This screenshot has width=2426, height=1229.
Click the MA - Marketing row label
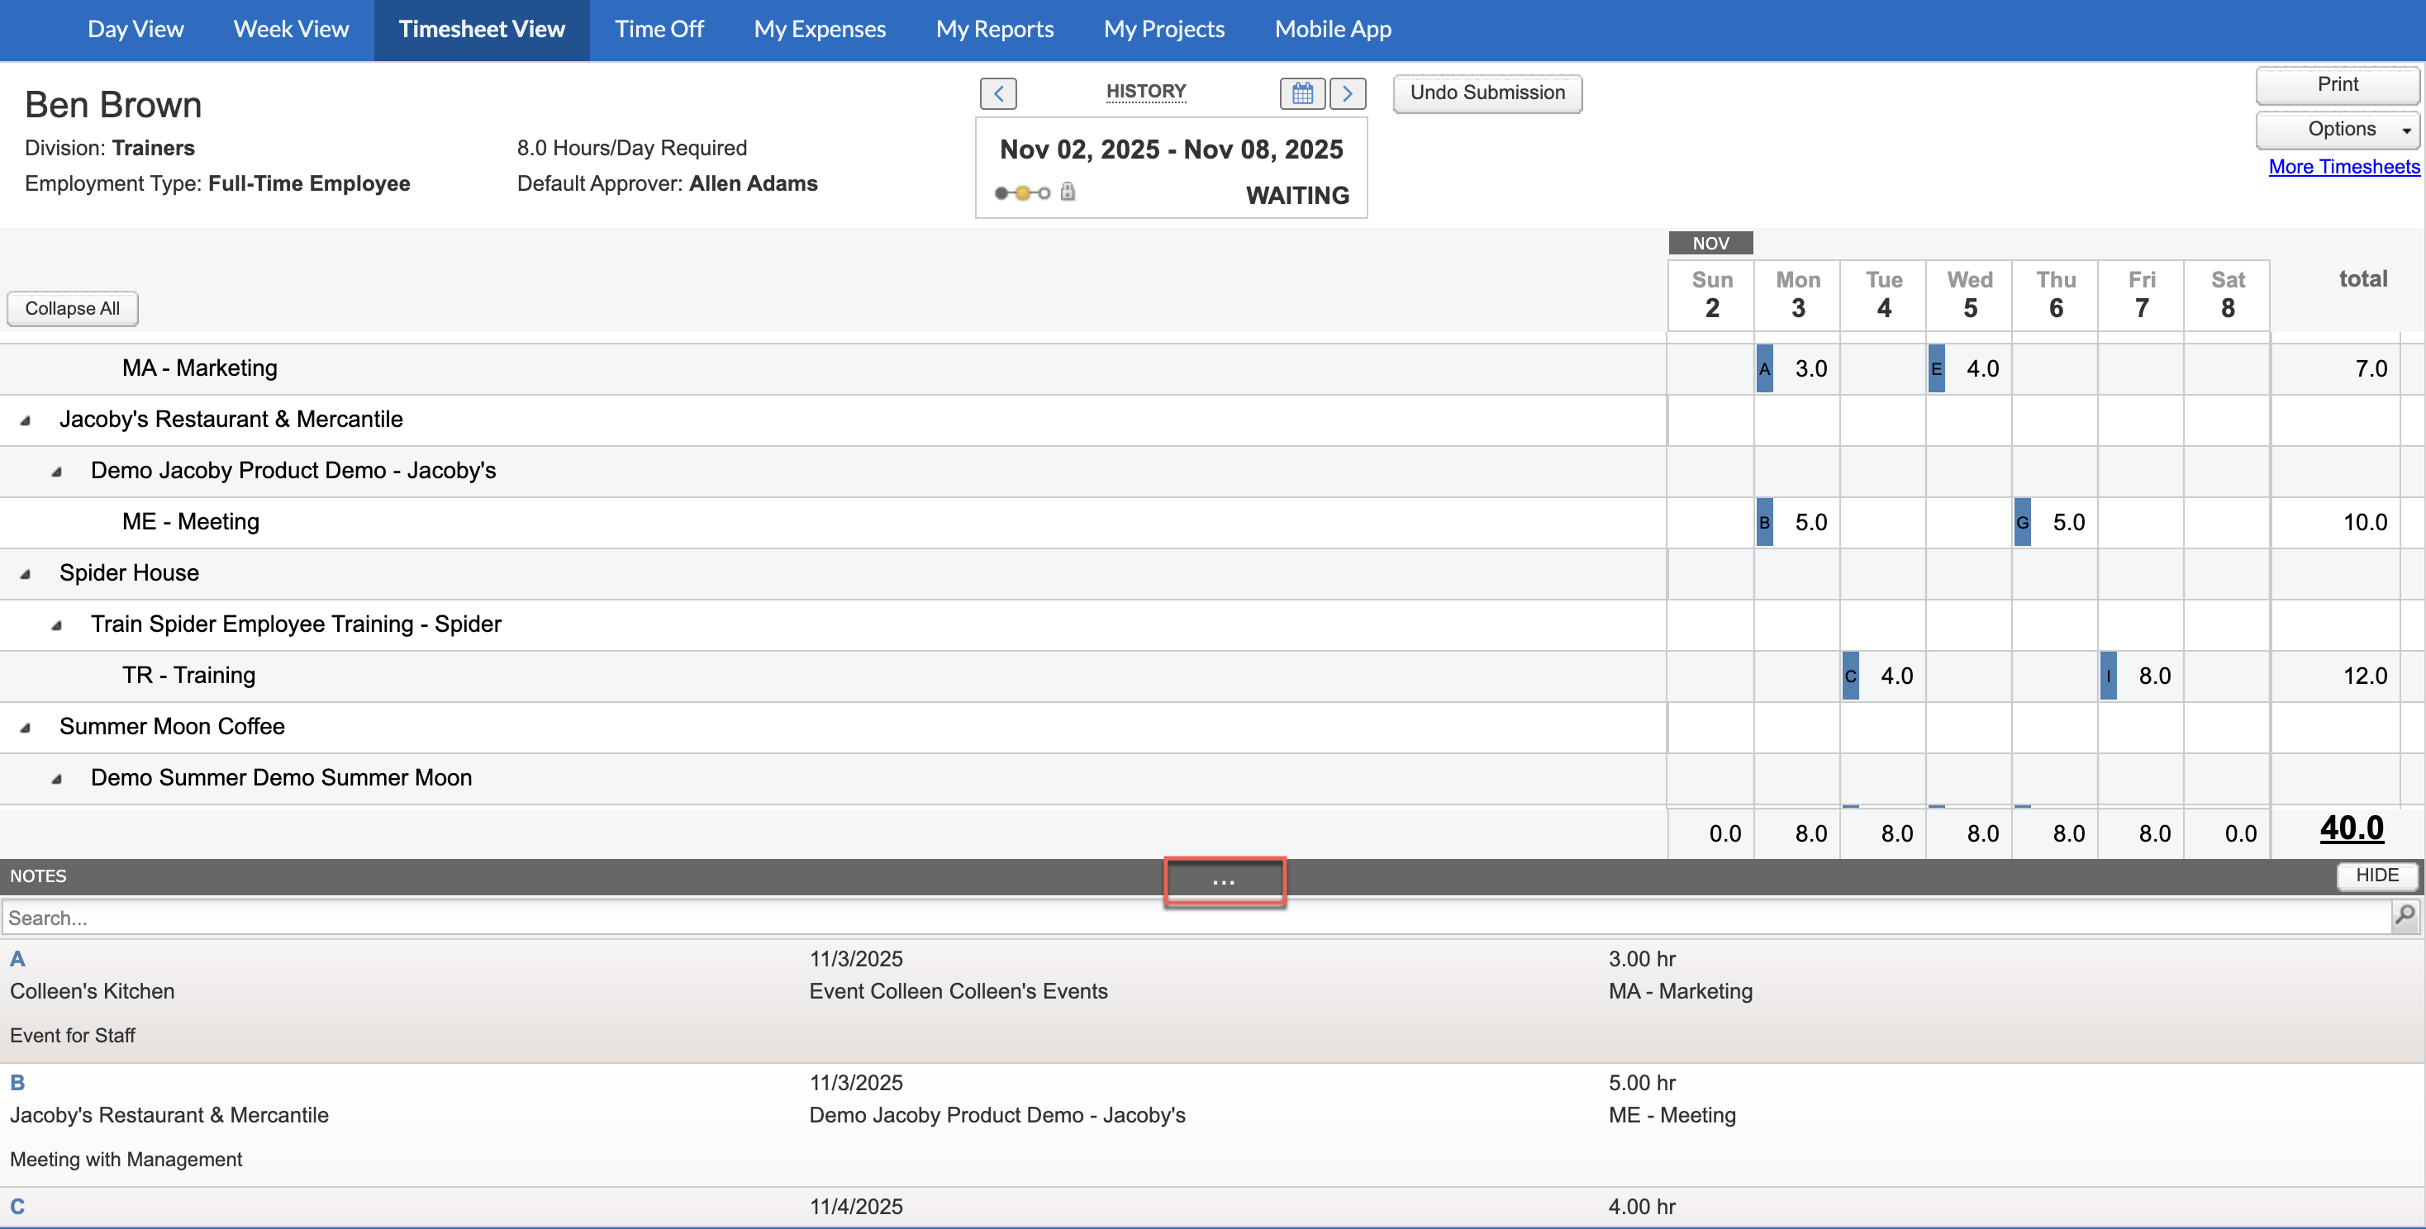[x=200, y=368]
